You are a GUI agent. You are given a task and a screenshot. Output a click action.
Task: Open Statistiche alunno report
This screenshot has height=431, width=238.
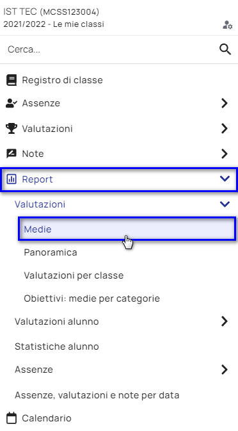tap(57, 346)
